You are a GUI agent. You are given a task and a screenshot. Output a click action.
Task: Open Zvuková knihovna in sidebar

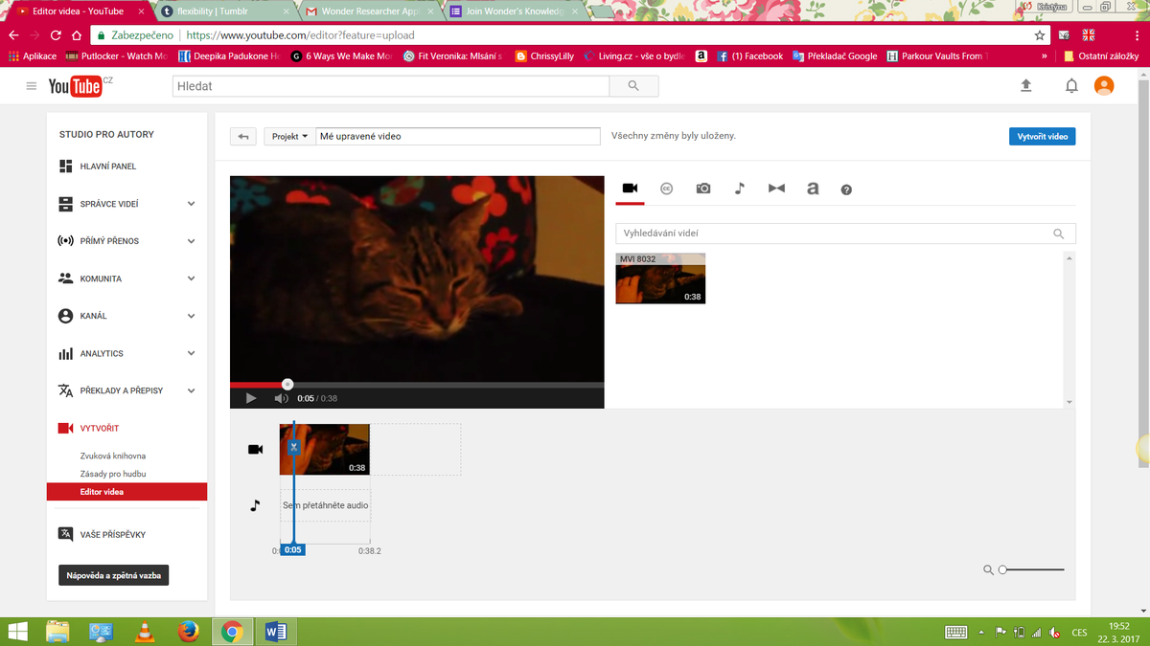coord(113,457)
